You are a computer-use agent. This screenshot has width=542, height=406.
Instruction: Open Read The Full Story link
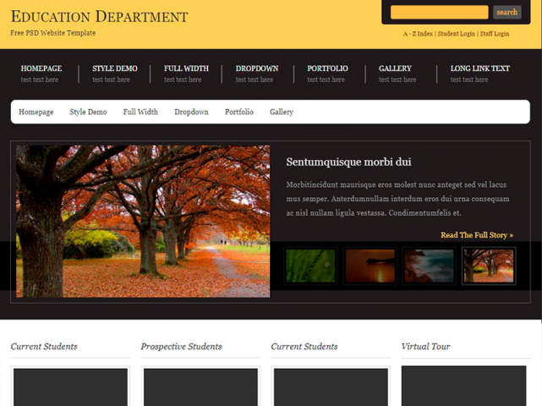tap(477, 235)
